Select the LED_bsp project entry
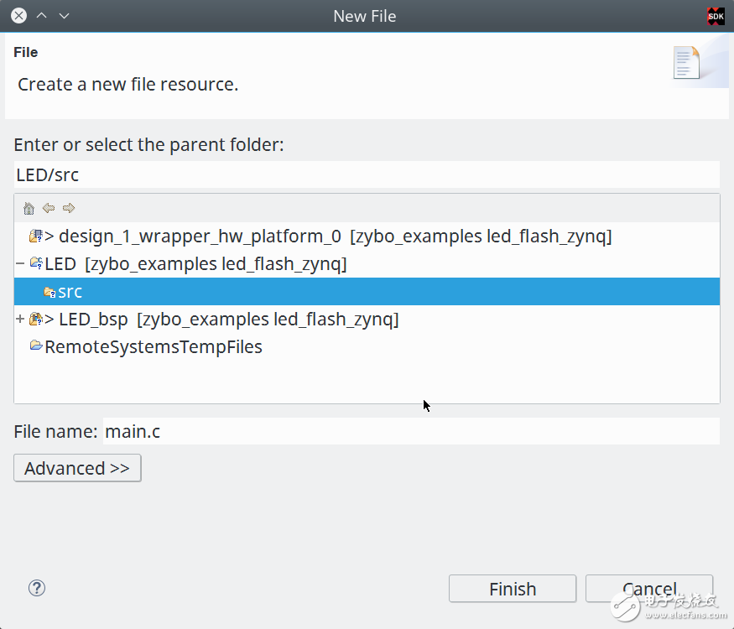This screenshot has width=734, height=629. [x=92, y=320]
